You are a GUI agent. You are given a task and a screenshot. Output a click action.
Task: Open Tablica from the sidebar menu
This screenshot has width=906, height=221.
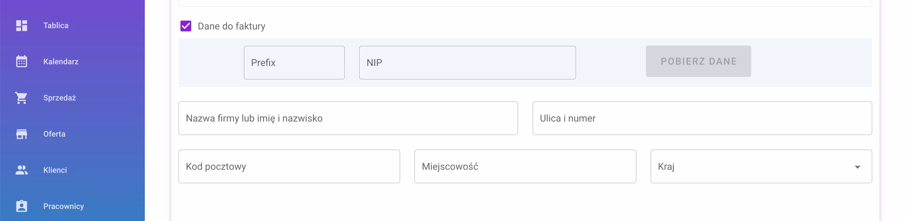56,26
